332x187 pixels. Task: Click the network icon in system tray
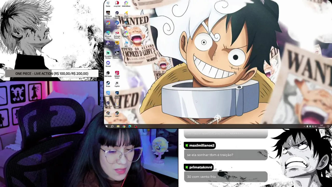(313, 126)
